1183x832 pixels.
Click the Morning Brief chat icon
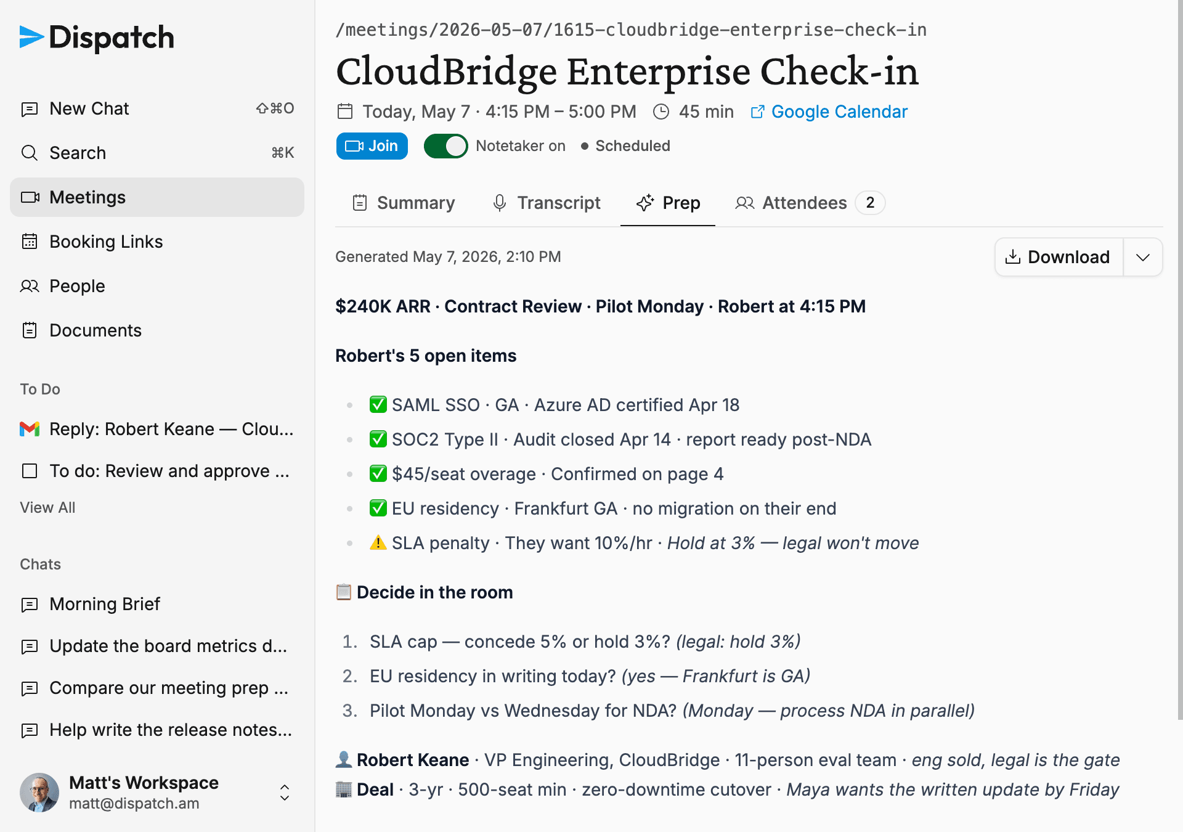coord(30,605)
